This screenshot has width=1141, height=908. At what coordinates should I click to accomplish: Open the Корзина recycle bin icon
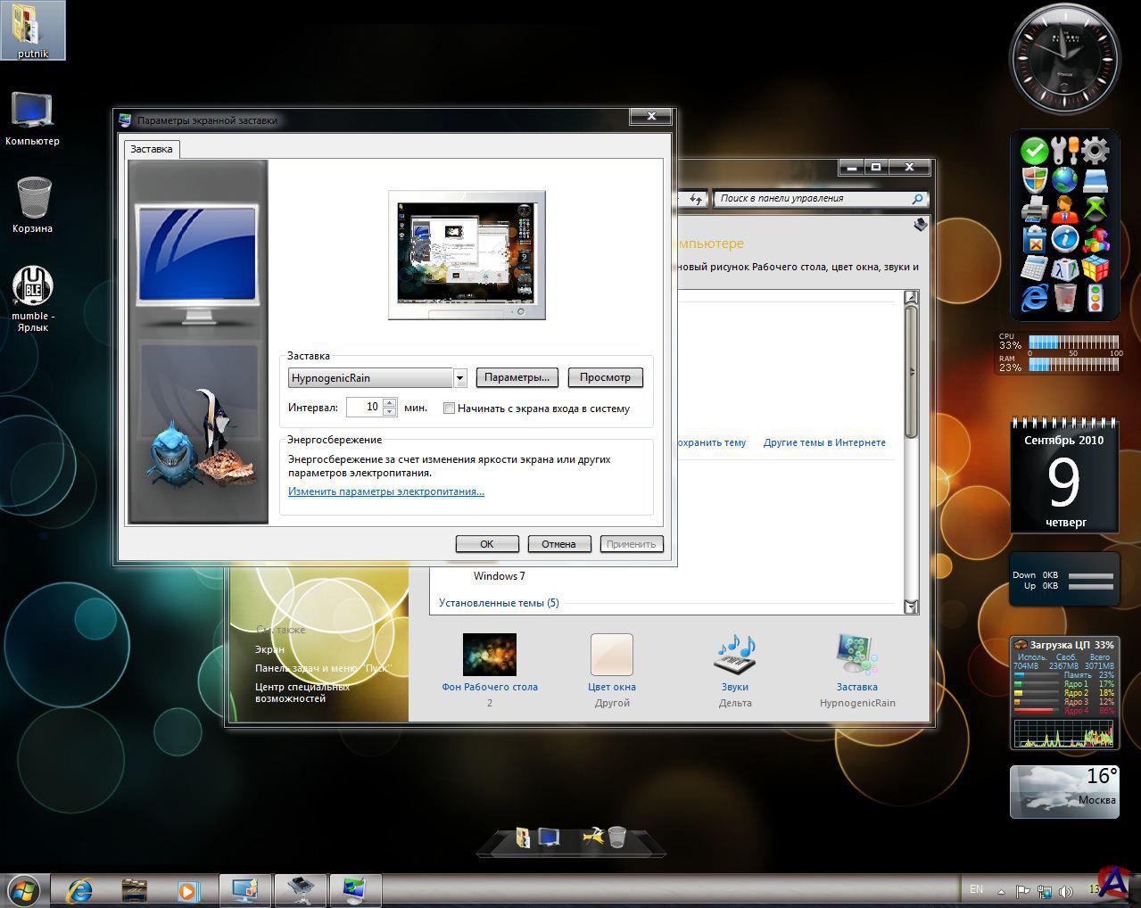33,198
